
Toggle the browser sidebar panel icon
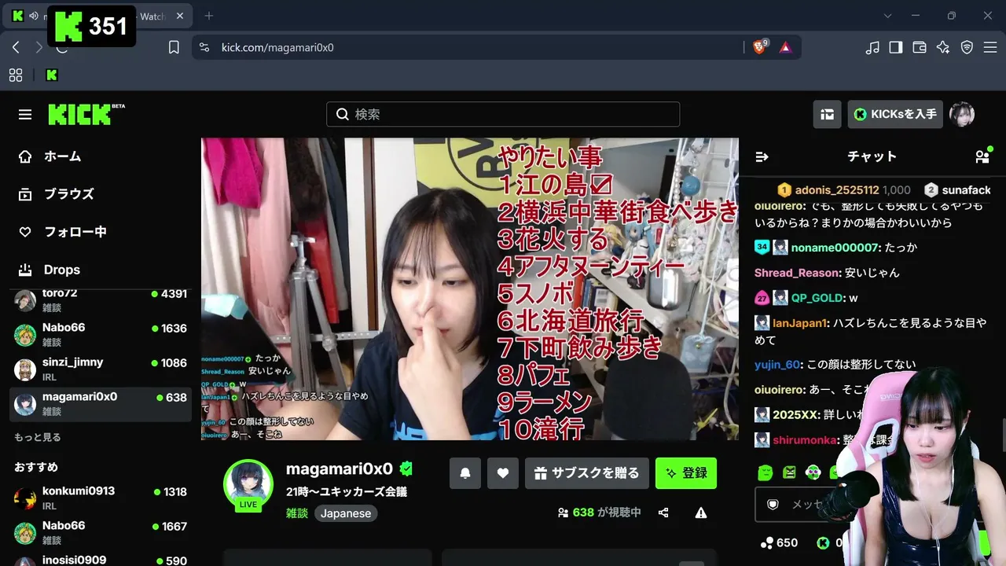[x=896, y=47]
